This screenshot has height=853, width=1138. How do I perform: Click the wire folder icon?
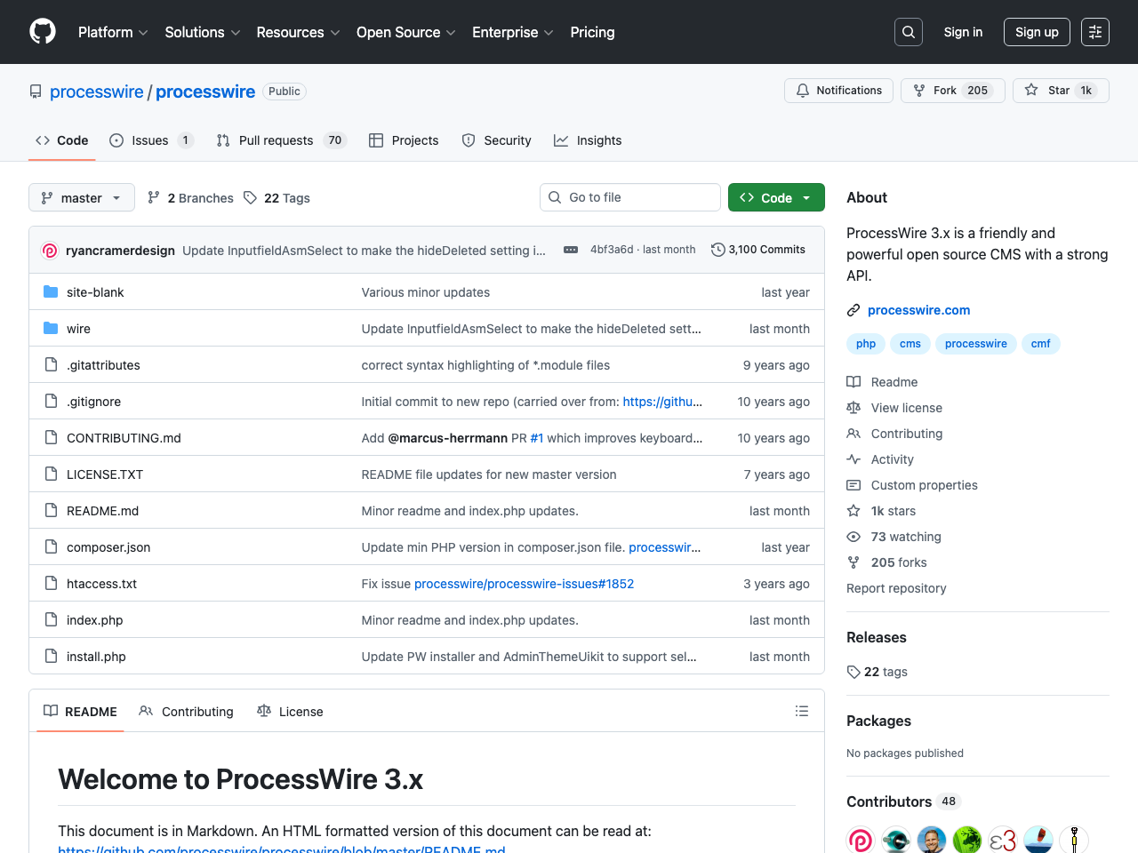coord(51,328)
